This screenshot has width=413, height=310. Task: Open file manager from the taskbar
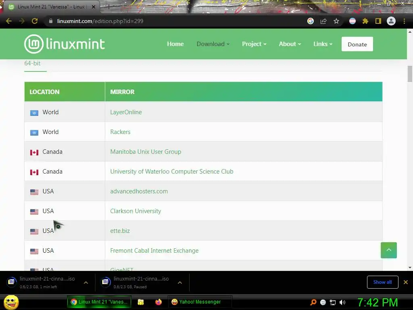[141, 302]
